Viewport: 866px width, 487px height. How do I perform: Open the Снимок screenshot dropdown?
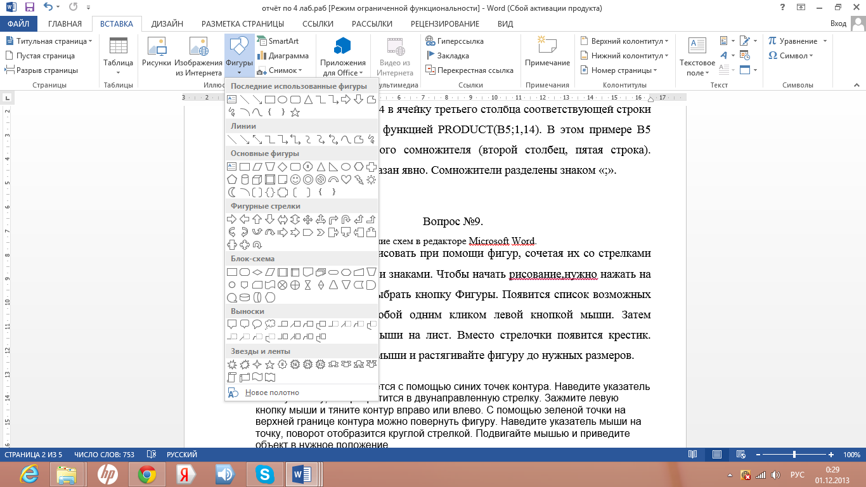tap(279, 70)
